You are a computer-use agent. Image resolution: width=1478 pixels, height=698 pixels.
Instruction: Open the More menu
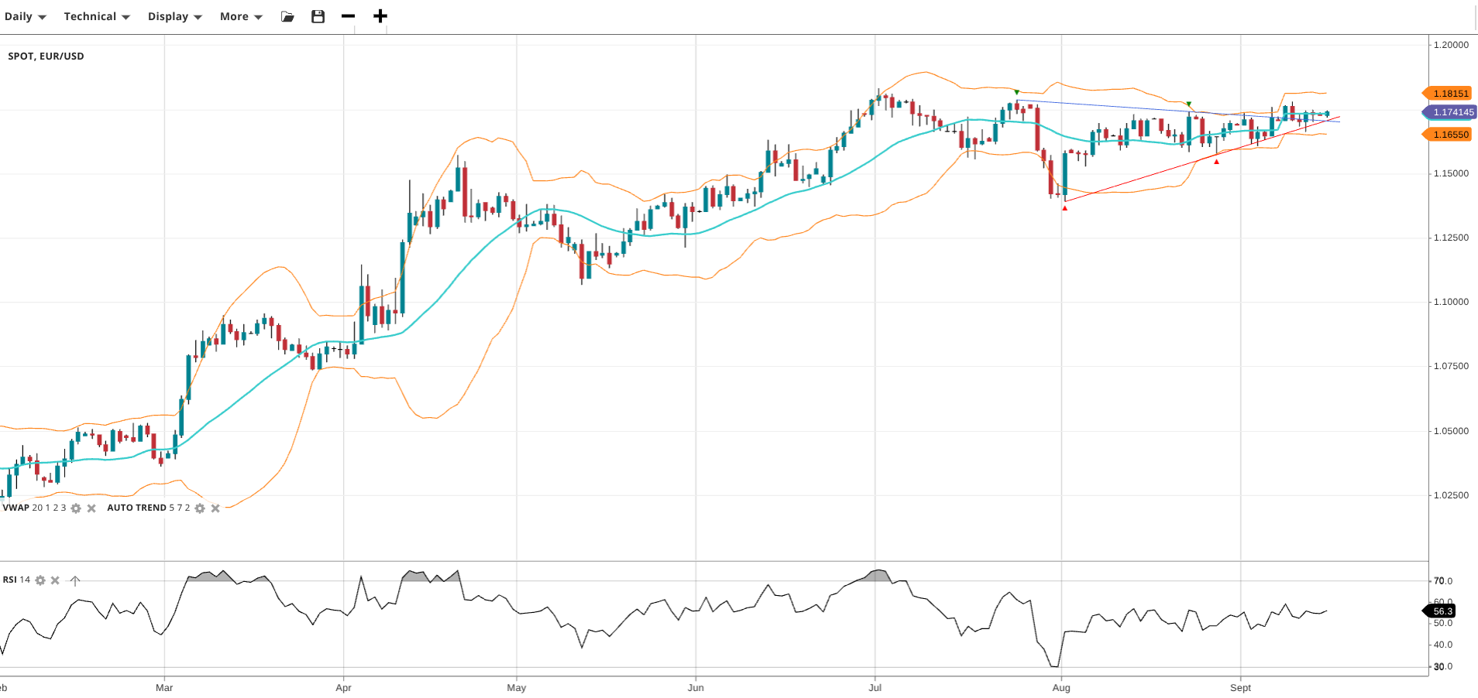click(x=240, y=16)
